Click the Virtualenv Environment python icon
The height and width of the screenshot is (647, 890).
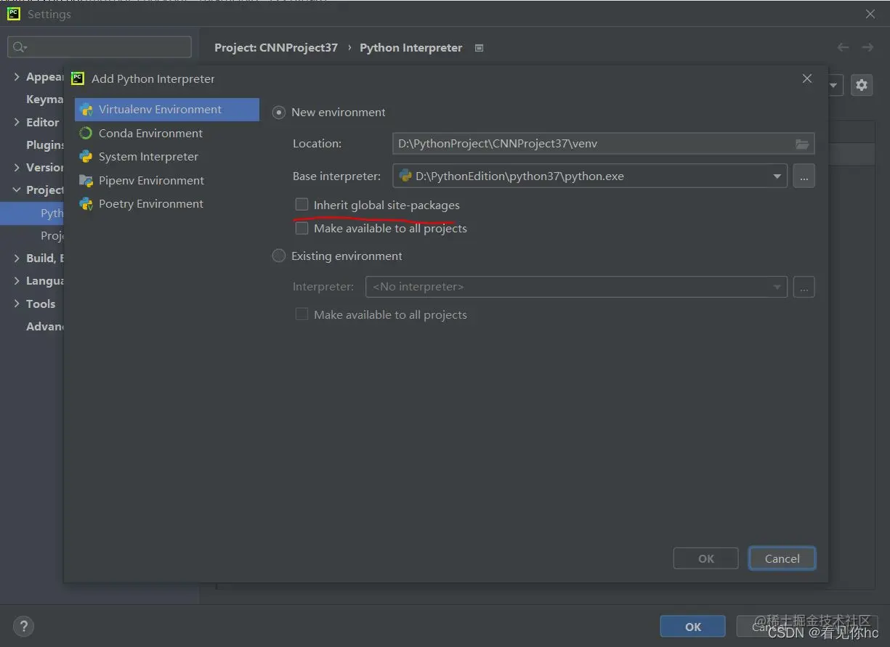tap(86, 110)
